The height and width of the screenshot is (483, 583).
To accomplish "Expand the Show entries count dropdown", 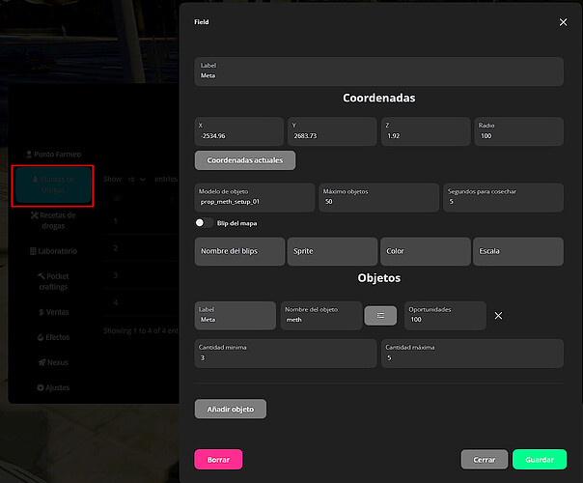I will pyautogui.click(x=136, y=180).
